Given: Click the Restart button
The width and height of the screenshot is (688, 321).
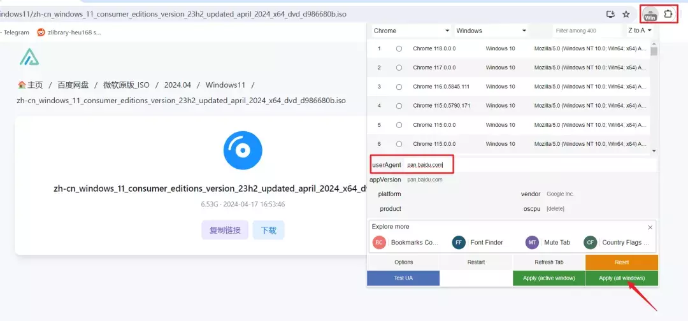Looking at the screenshot, I should coord(476,262).
